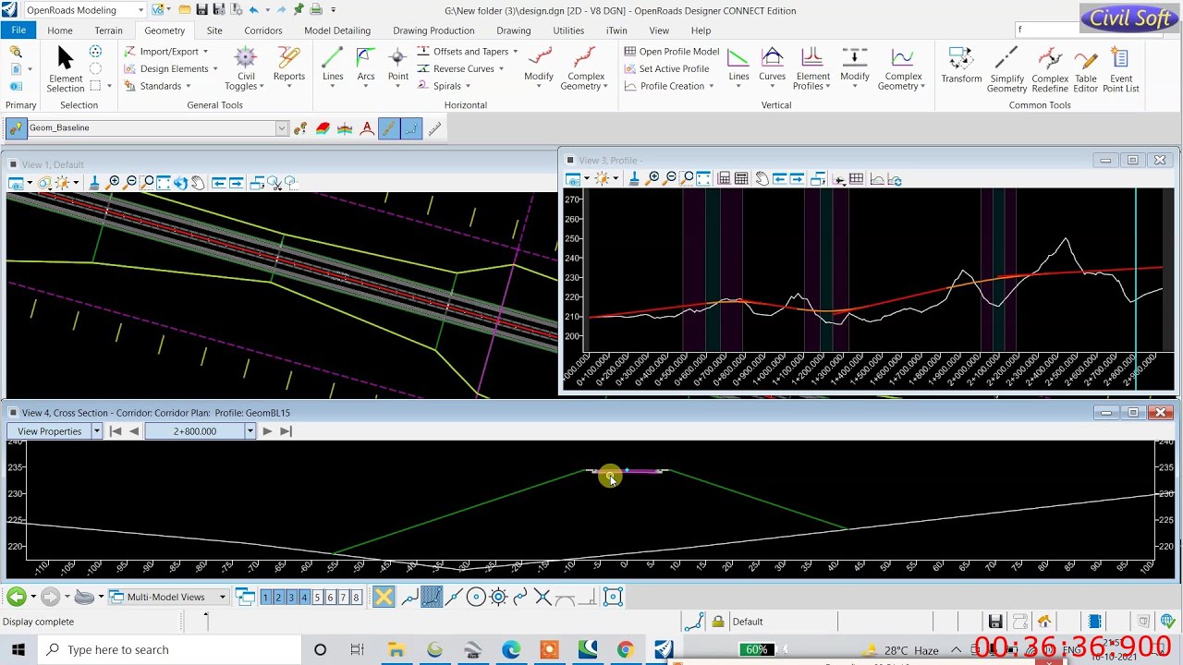Open the Simplify Geometry tool
Image resolution: width=1183 pixels, height=665 pixels.
point(1006,69)
